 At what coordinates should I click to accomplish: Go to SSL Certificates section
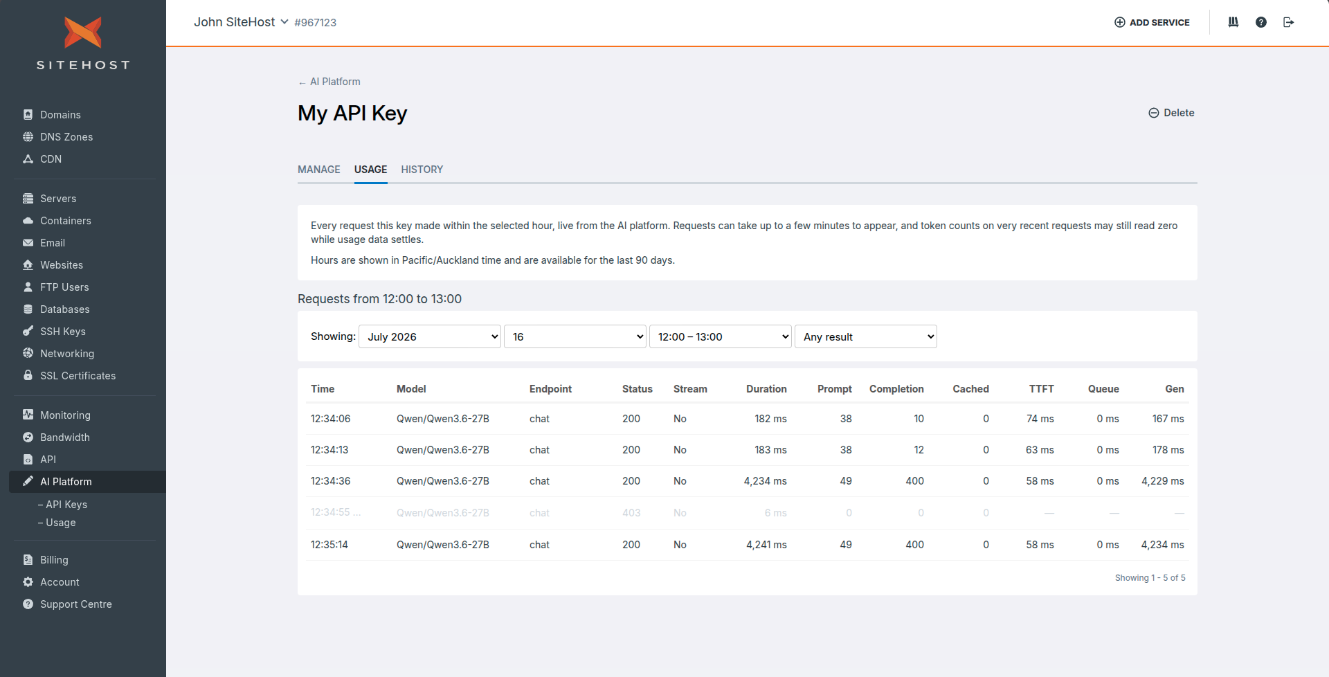click(78, 376)
